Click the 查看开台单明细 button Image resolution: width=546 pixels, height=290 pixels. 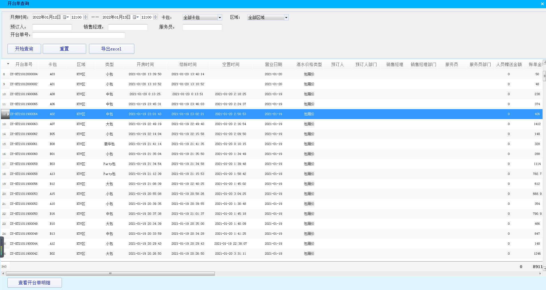(35, 283)
